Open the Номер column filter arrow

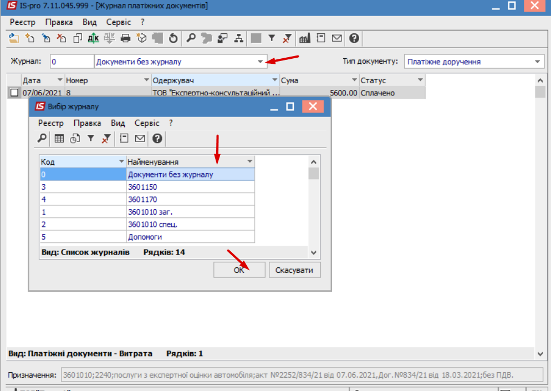click(146, 80)
